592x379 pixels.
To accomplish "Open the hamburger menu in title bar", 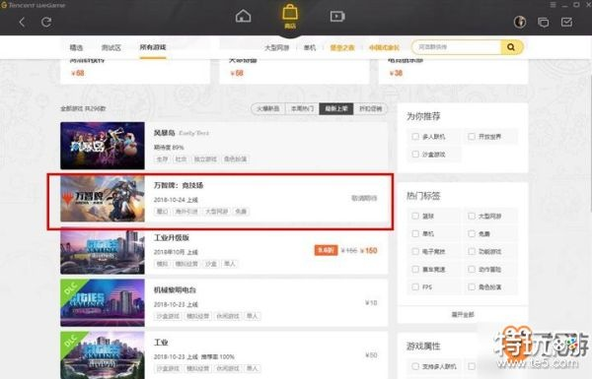I will click(x=553, y=5).
